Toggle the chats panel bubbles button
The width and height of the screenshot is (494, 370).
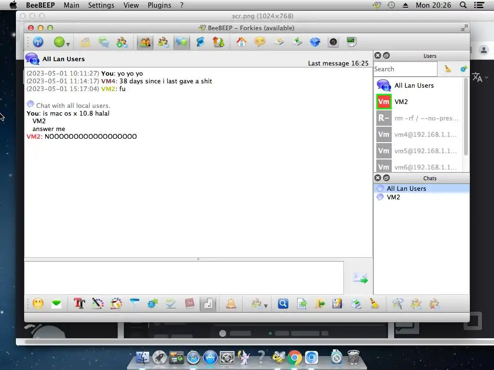[x=181, y=42]
